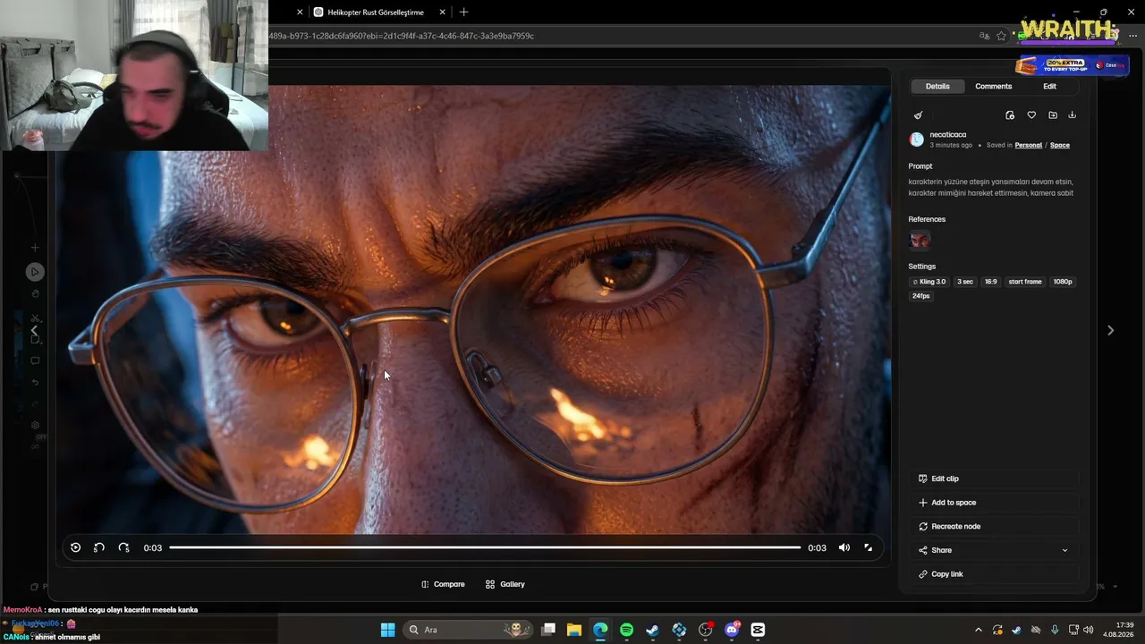Open Spotify from the taskbar
The width and height of the screenshot is (1145, 644).
(626, 630)
